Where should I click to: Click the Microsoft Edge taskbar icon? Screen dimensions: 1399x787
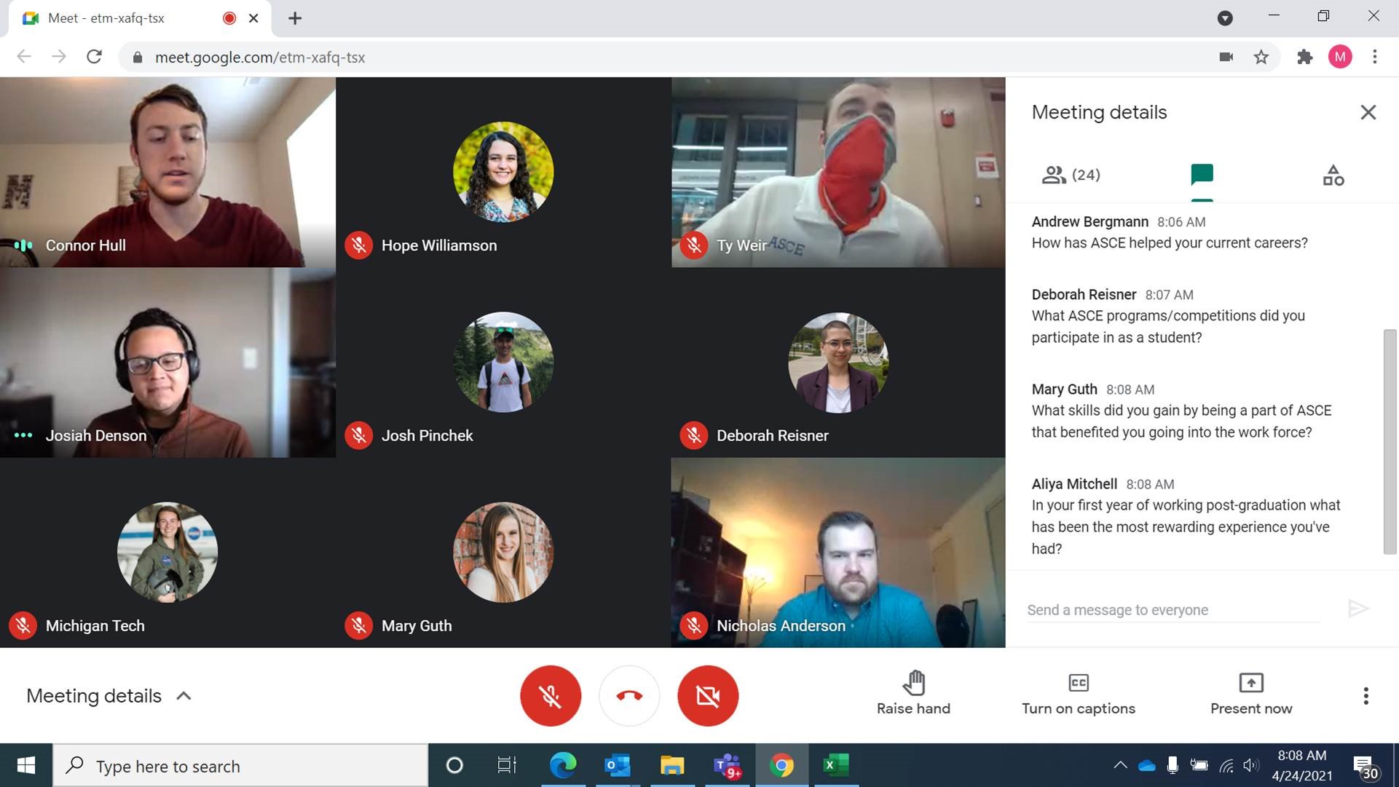(x=562, y=766)
